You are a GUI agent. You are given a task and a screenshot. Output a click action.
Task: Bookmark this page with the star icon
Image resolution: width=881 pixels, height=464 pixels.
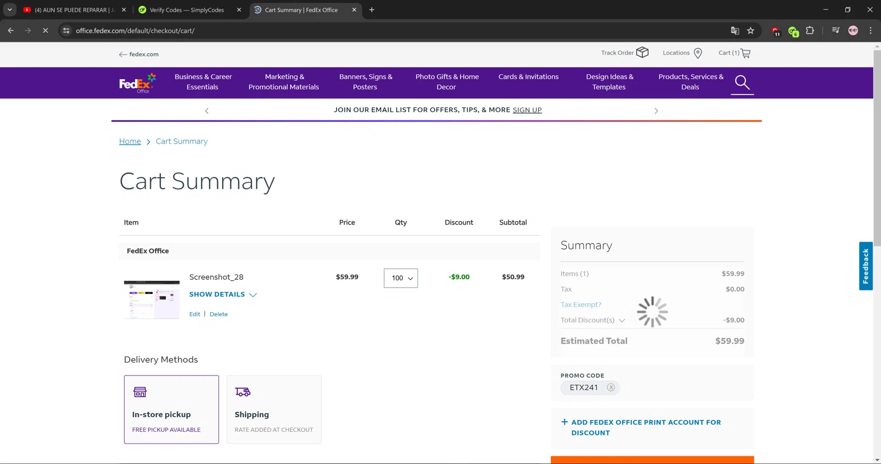751,31
